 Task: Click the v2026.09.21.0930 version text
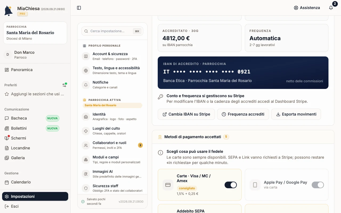pyautogui.click(x=131, y=202)
